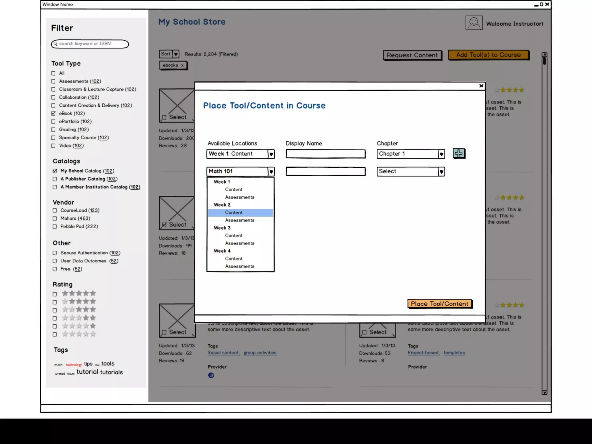Open the Sort dropdown arrow

[176, 54]
